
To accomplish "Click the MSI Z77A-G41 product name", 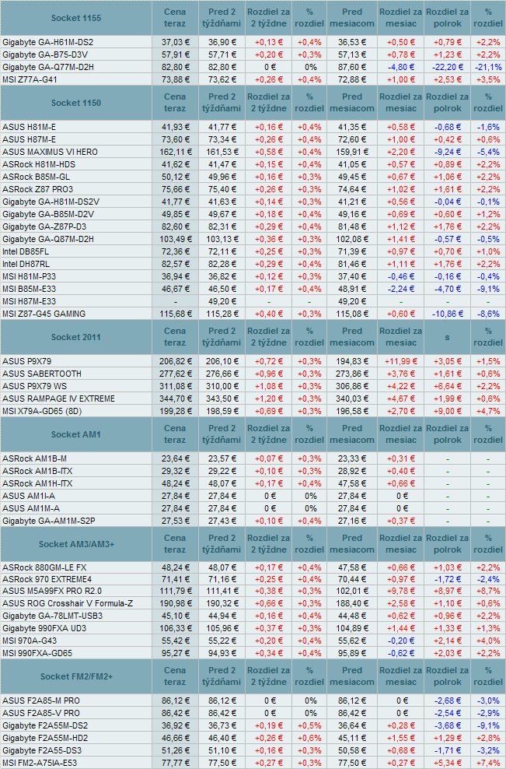I will [30, 79].
